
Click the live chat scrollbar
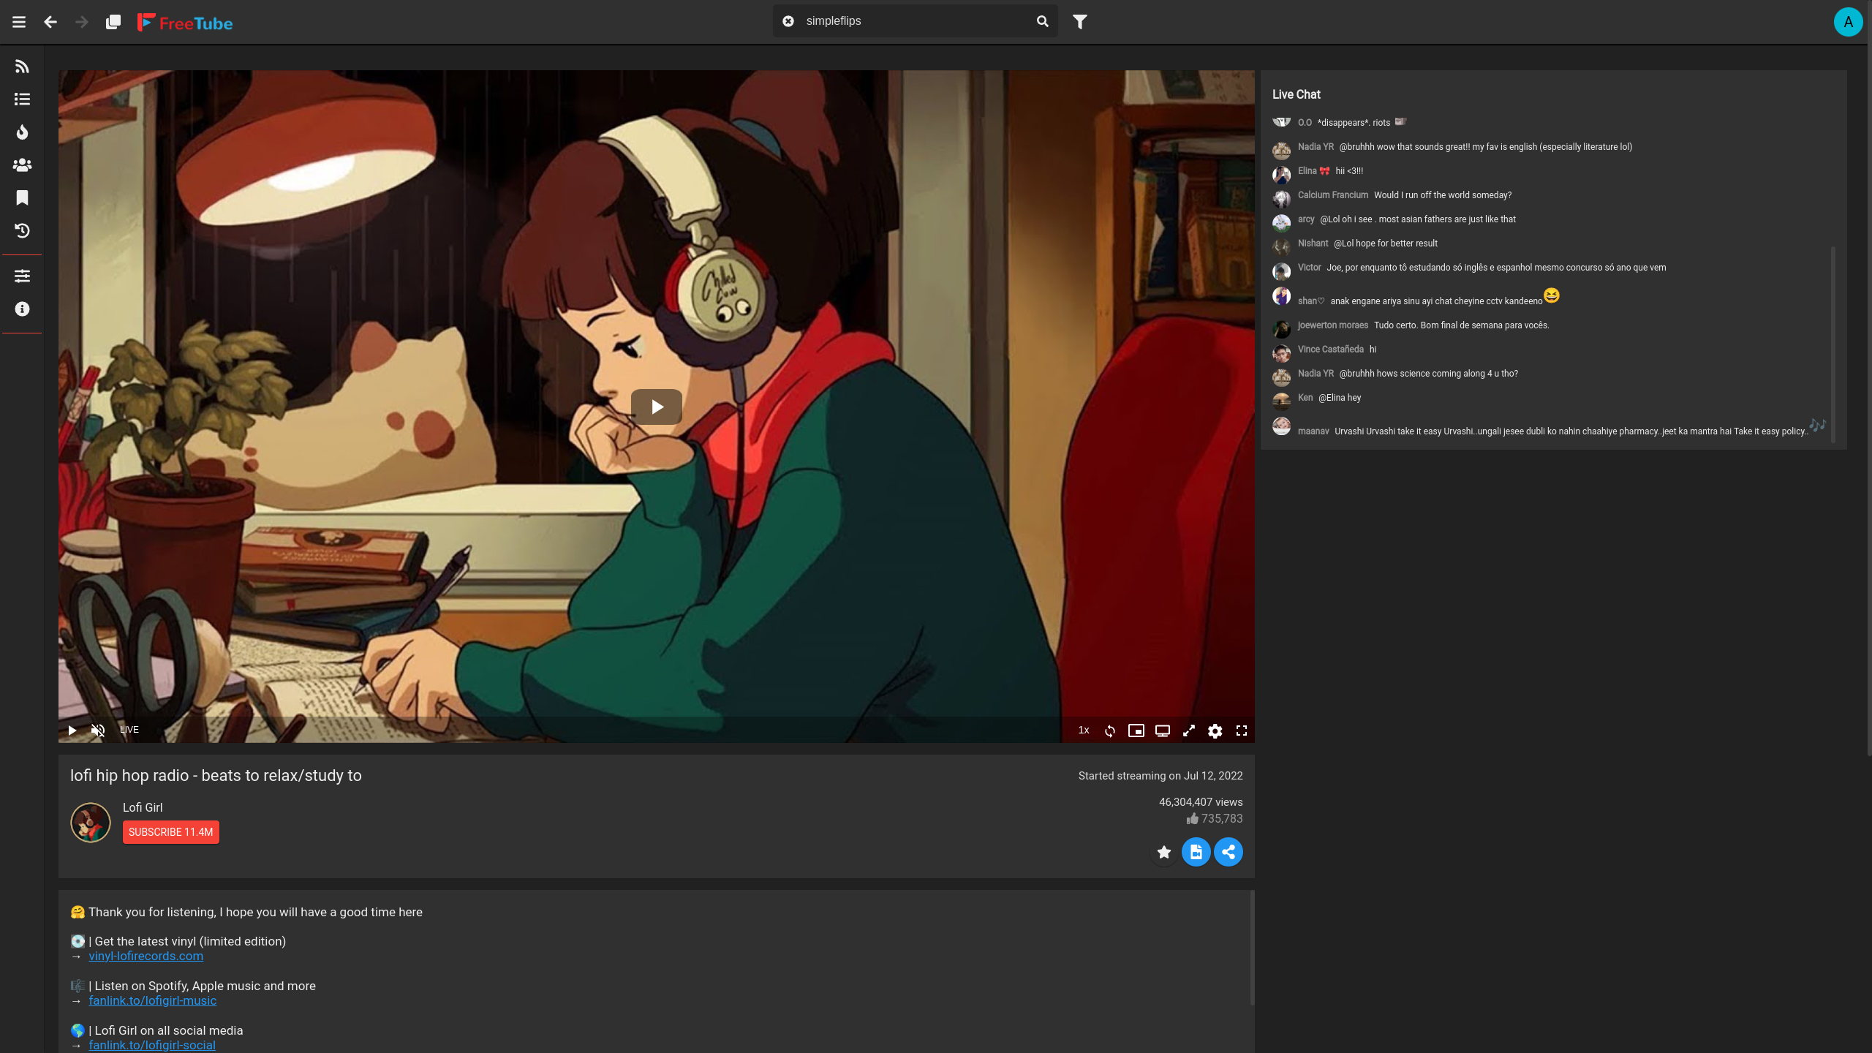[1833, 344]
